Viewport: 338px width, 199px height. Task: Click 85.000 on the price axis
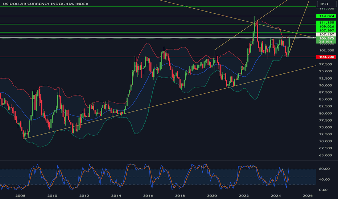tap(326, 99)
